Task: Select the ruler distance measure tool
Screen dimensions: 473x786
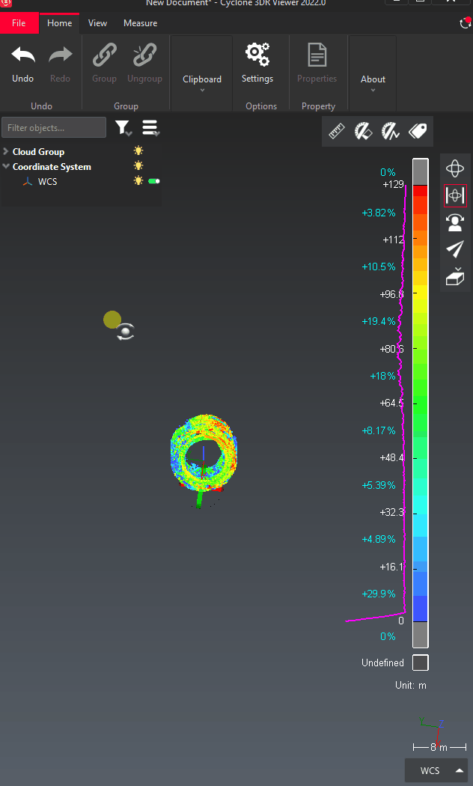Action: (337, 131)
